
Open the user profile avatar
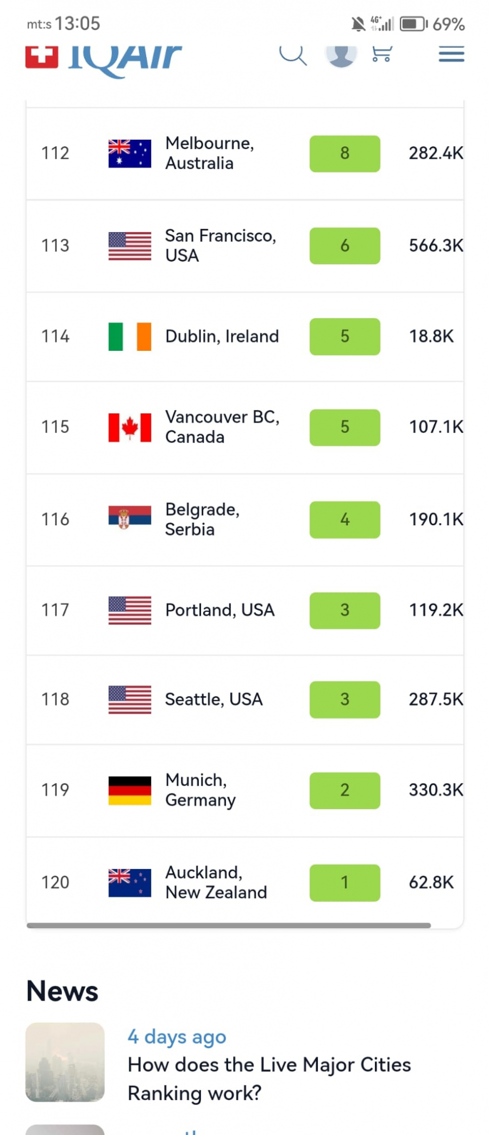click(x=341, y=54)
